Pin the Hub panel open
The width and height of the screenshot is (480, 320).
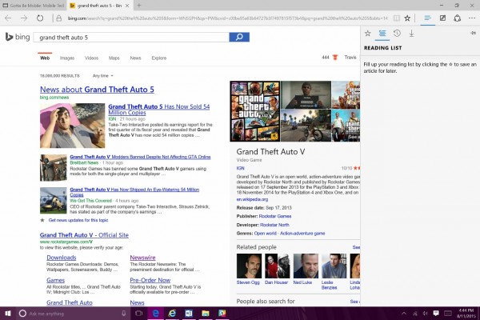tap(473, 33)
